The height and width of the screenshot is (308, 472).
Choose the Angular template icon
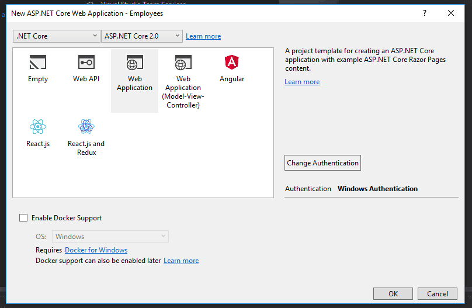coord(231,63)
